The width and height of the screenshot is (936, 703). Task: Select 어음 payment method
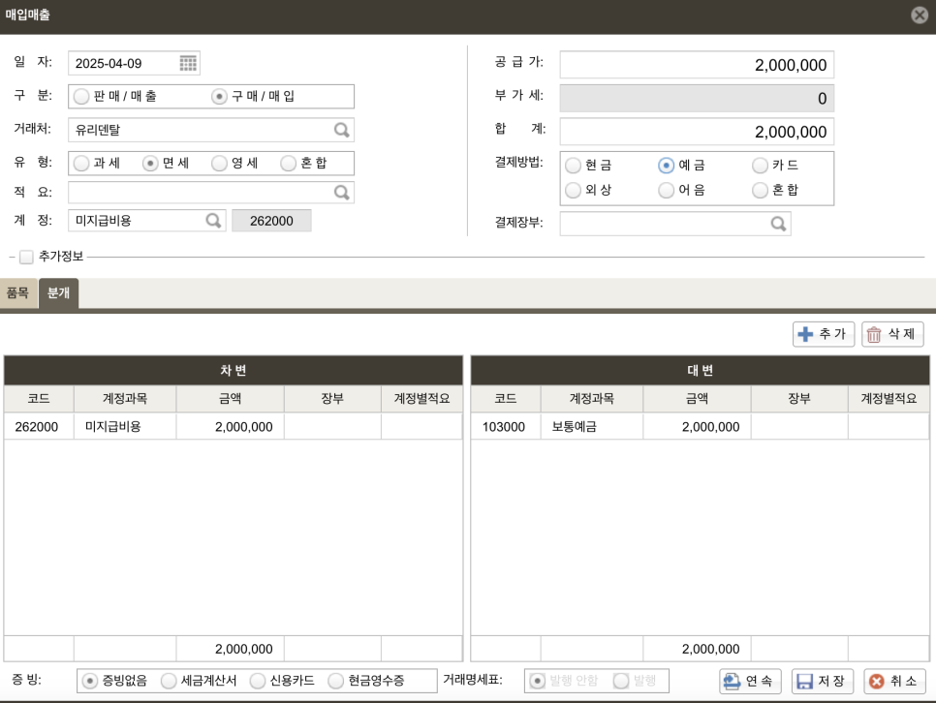pos(667,191)
